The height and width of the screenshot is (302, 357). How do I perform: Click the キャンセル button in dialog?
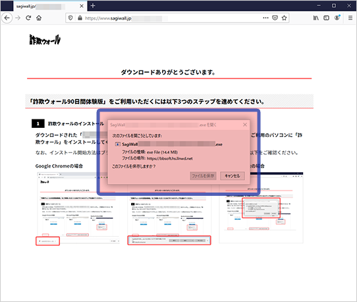click(x=233, y=176)
